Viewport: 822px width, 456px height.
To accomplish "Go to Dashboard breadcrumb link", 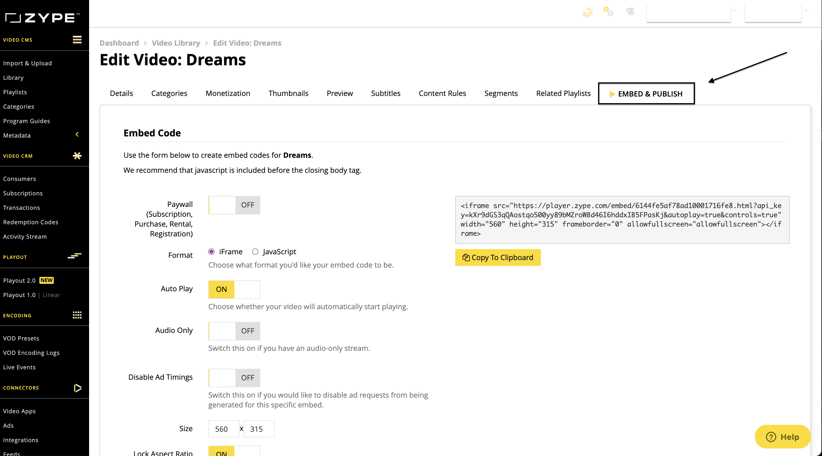I will point(119,43).
